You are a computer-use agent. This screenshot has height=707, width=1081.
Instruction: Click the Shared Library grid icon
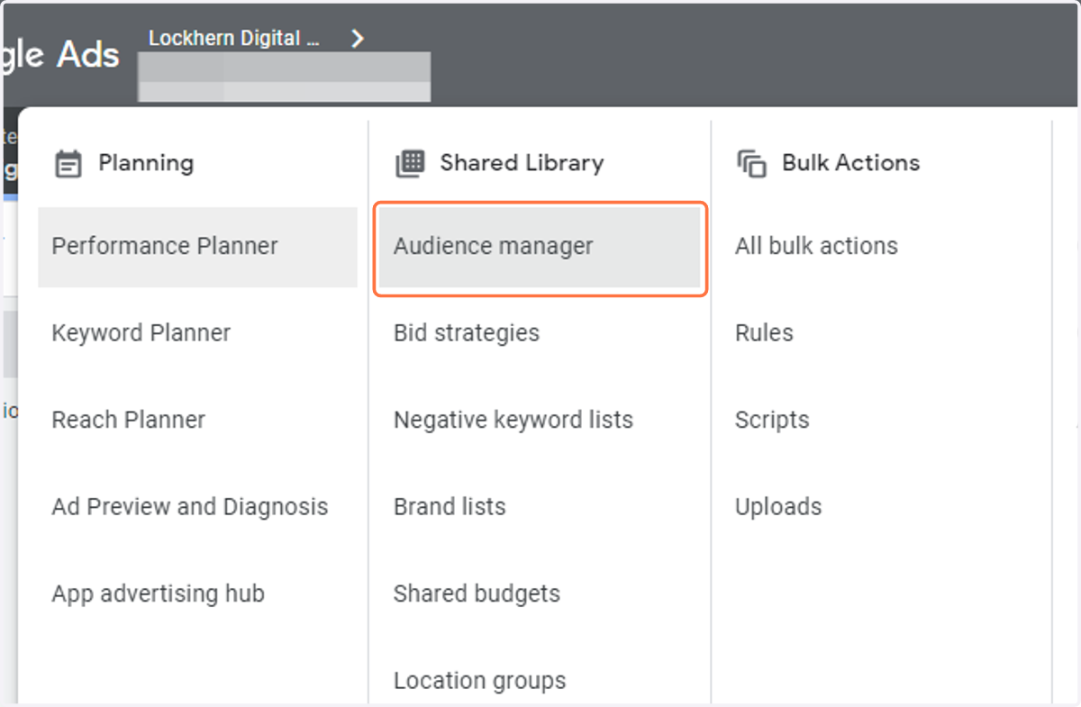410,163
